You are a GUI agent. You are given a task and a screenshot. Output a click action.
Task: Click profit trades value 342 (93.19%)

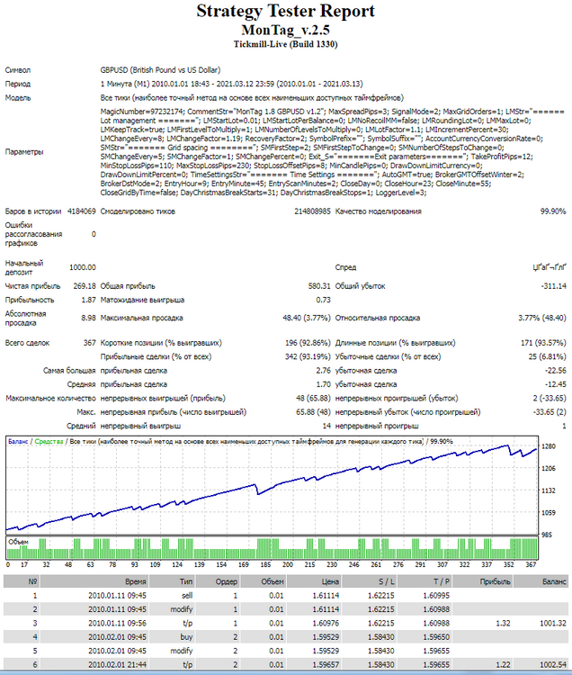pyautogui.click(x=308, y=356)
